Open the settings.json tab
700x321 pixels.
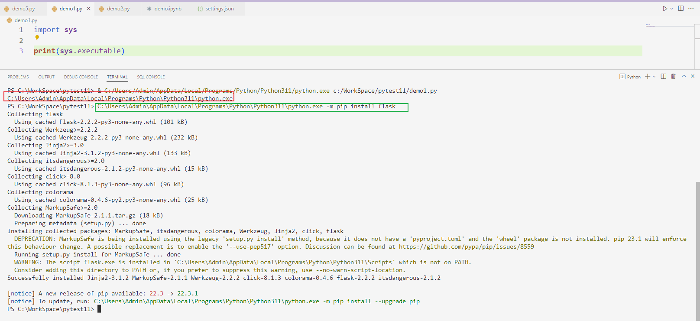pos(219,9)
